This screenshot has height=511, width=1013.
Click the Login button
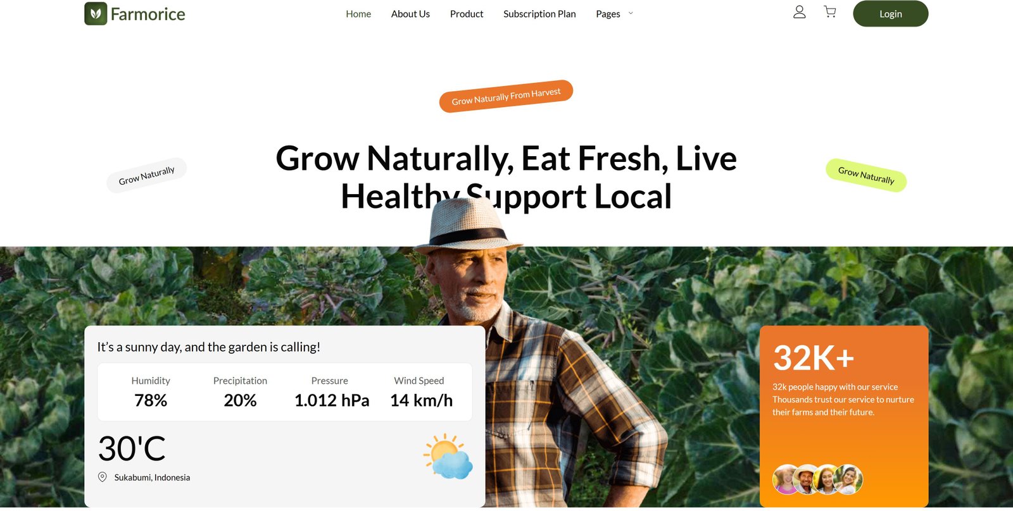[891, 14]
